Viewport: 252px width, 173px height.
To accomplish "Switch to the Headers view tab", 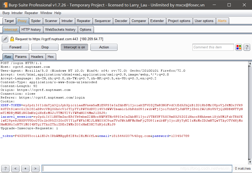I will (37, 57).
